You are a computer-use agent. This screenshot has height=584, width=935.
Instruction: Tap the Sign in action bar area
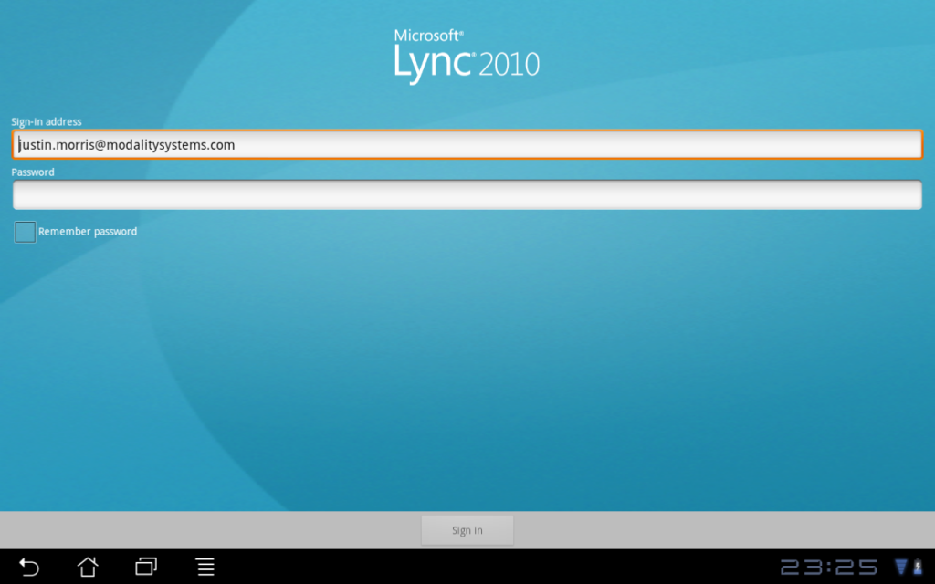coord(467,529)
